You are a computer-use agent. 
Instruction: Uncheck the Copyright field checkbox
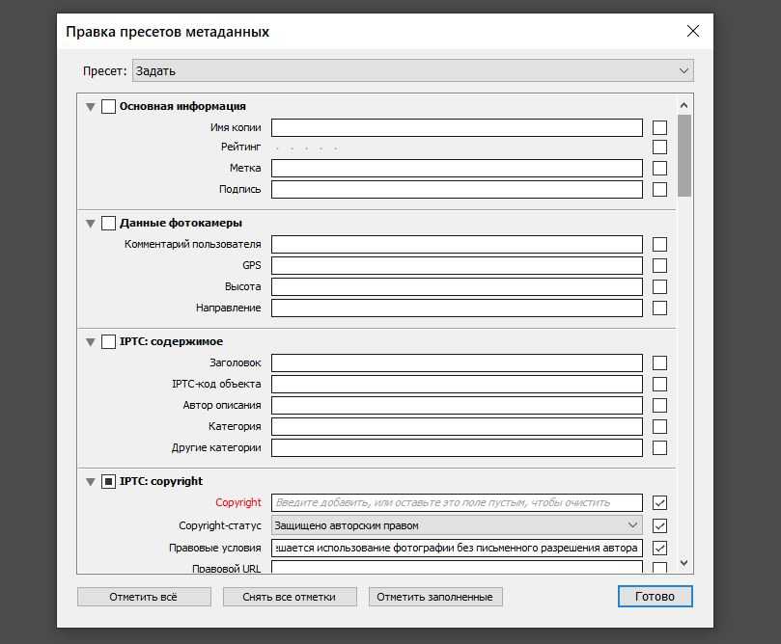[659, 503]
